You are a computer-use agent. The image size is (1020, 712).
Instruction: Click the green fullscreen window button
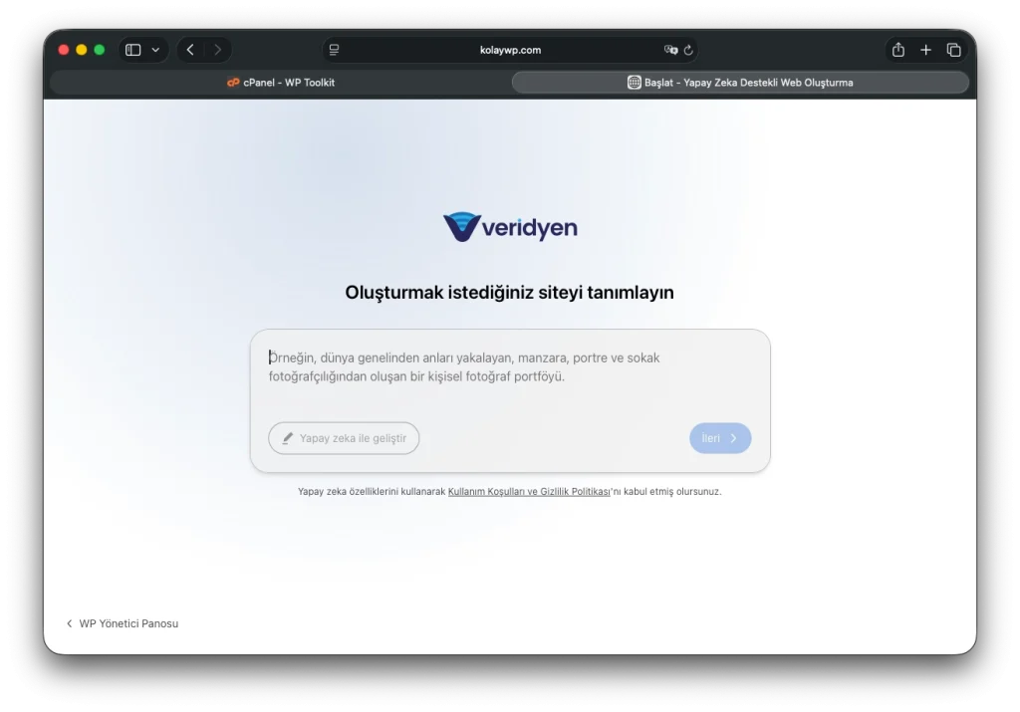pos(99,50)
